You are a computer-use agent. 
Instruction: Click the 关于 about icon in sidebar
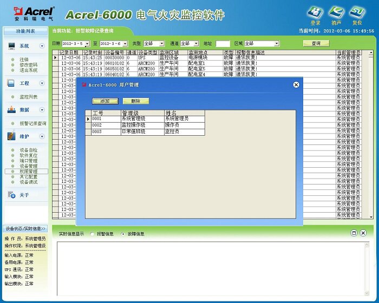click(11, 195)
